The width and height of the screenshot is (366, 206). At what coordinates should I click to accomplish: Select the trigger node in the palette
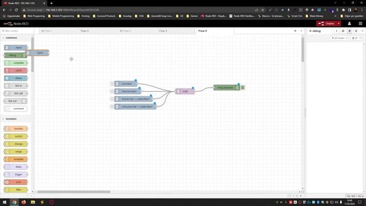point(15,175)
